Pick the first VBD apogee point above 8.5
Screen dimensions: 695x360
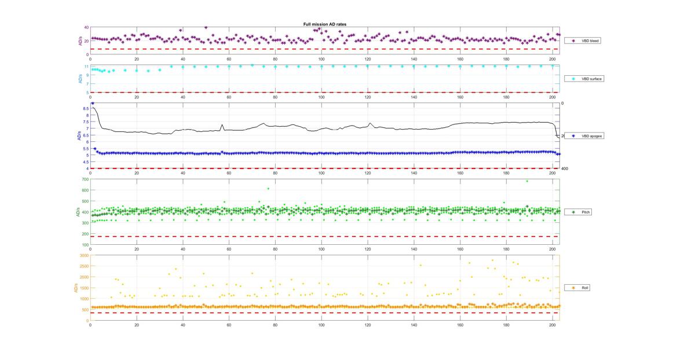93,104
